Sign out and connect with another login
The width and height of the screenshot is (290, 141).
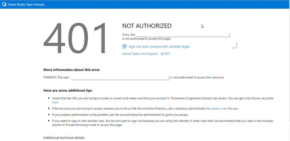159,46
